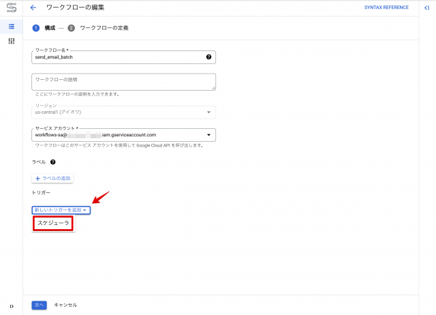Open the second sidebar dashboard icon

12,41
